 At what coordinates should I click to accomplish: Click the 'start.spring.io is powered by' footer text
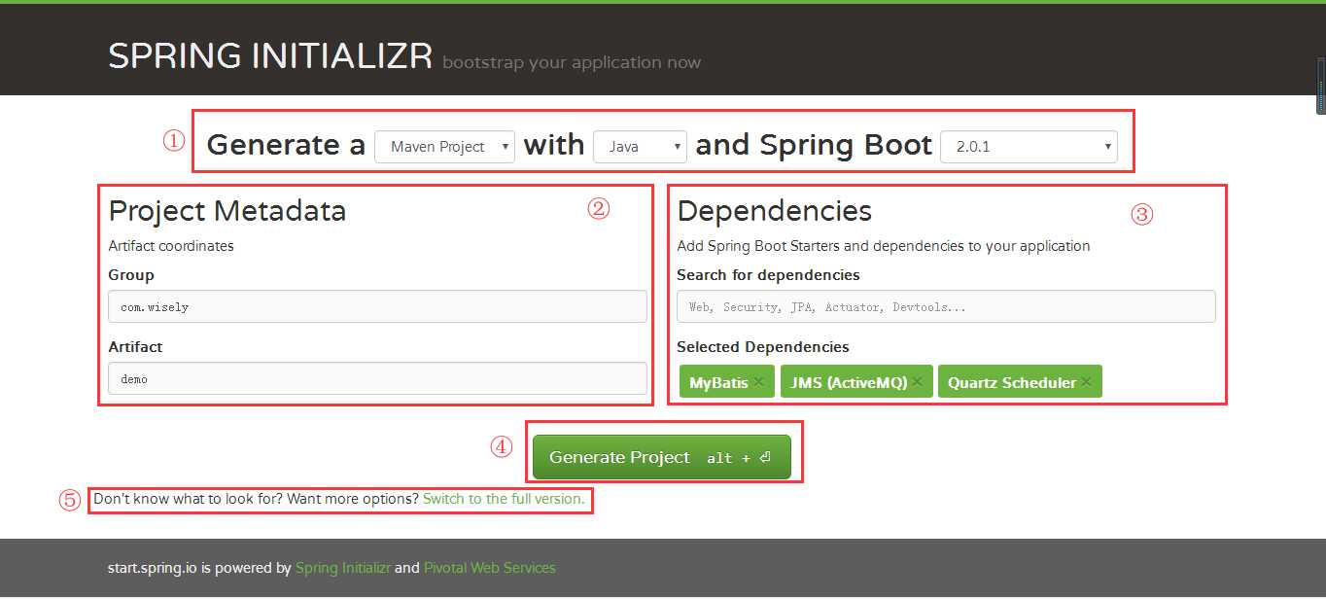pyautogui.click(x=199, y=568)
